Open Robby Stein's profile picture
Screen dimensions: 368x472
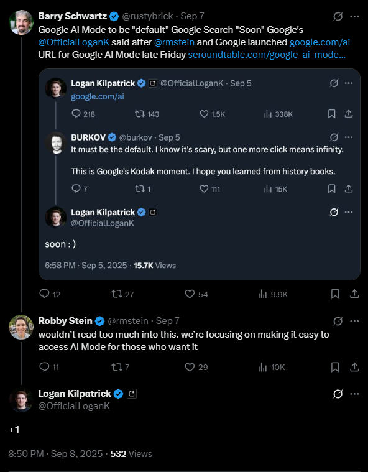point(21,327)
